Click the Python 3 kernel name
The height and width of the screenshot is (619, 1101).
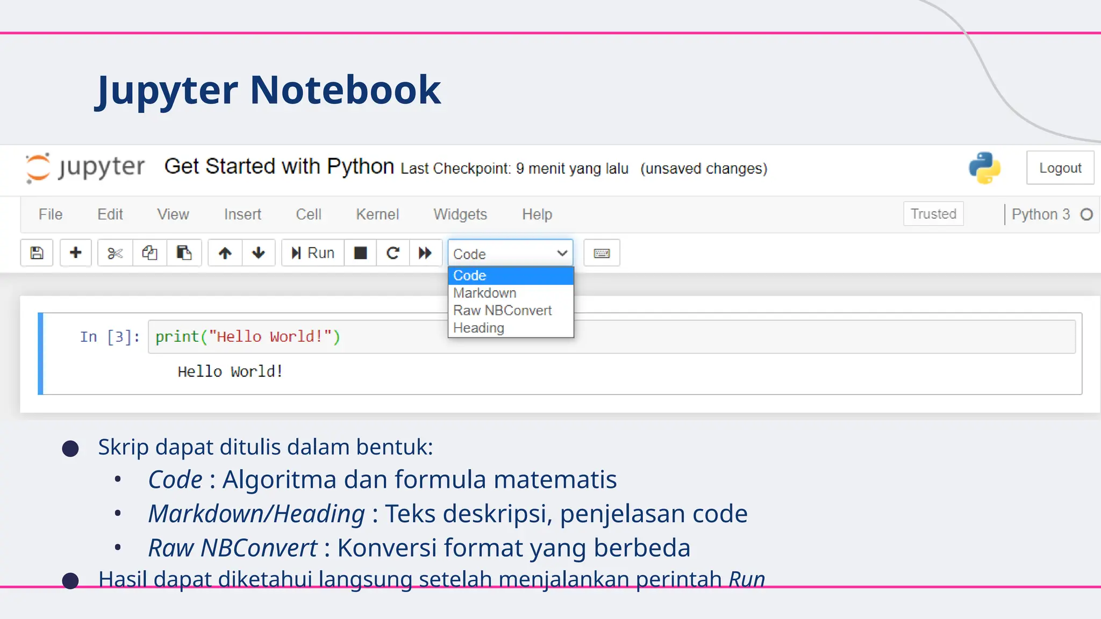coord(1041,214)
